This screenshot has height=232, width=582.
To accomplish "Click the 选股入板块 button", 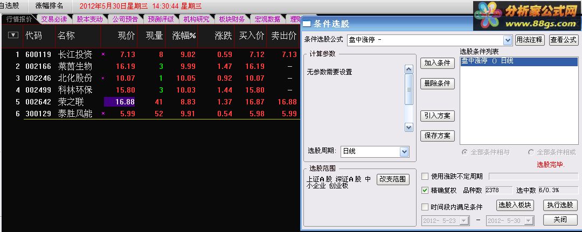I will (515, 205).
